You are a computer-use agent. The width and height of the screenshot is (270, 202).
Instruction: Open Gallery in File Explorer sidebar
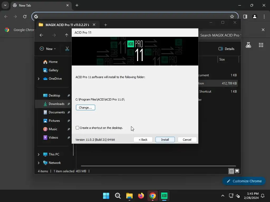click(x=53, y=70)
